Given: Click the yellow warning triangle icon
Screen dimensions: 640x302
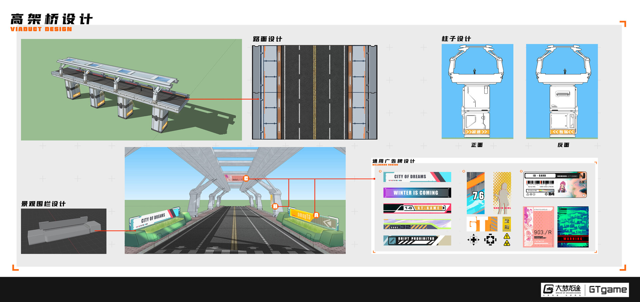Looking at the screenshot, I should [507, 237].
